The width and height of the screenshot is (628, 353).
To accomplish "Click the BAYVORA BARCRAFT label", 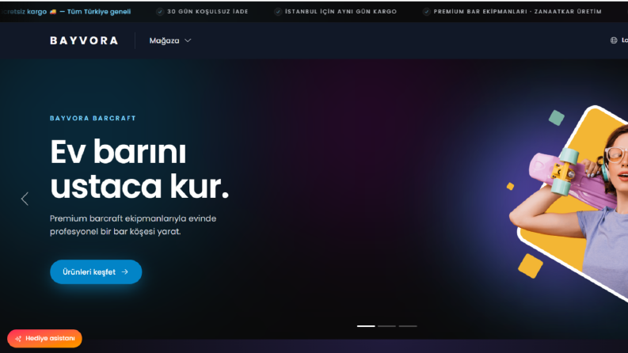I will [93, 118].
